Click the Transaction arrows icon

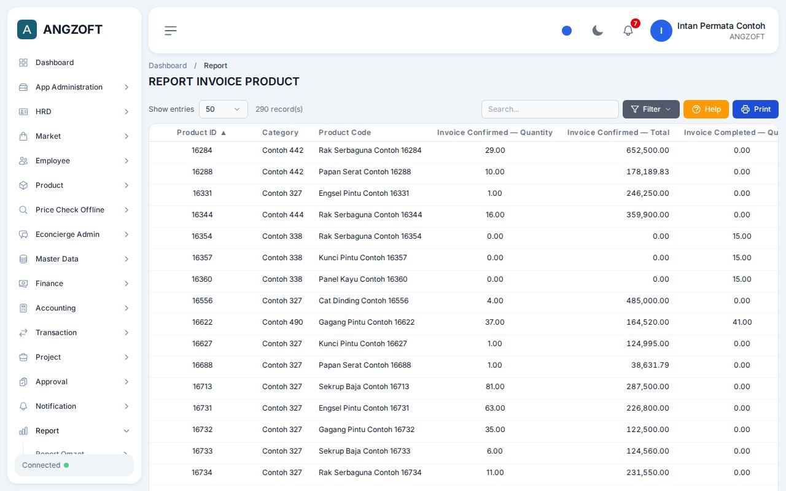[x=23, y=333]
